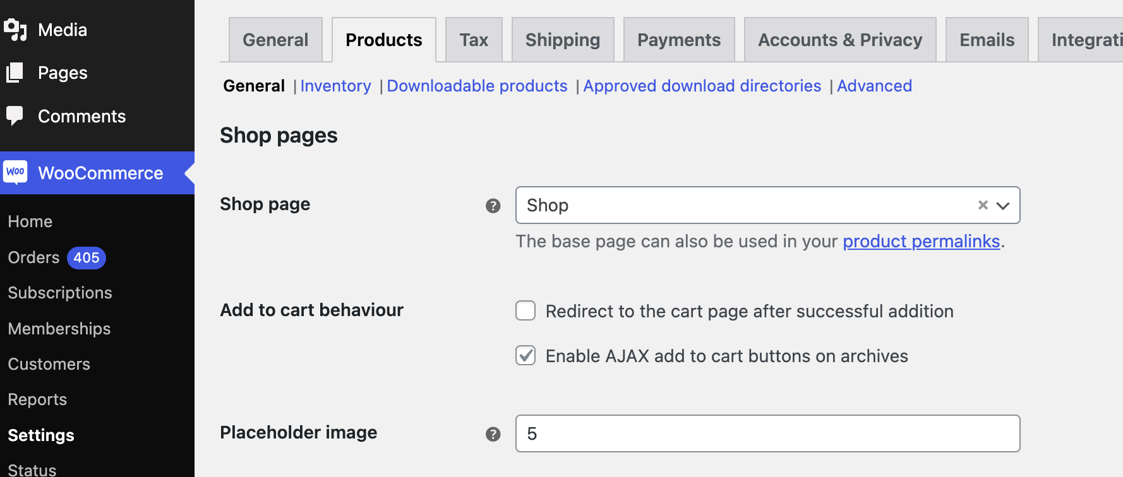Clear the Shop page selection with the × icon

click(982, 204)
